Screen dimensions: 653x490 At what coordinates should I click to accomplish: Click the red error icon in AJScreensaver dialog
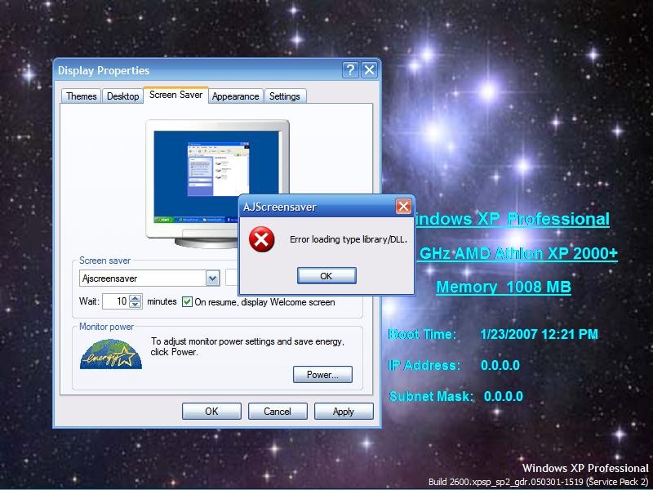tap(261, 239)
